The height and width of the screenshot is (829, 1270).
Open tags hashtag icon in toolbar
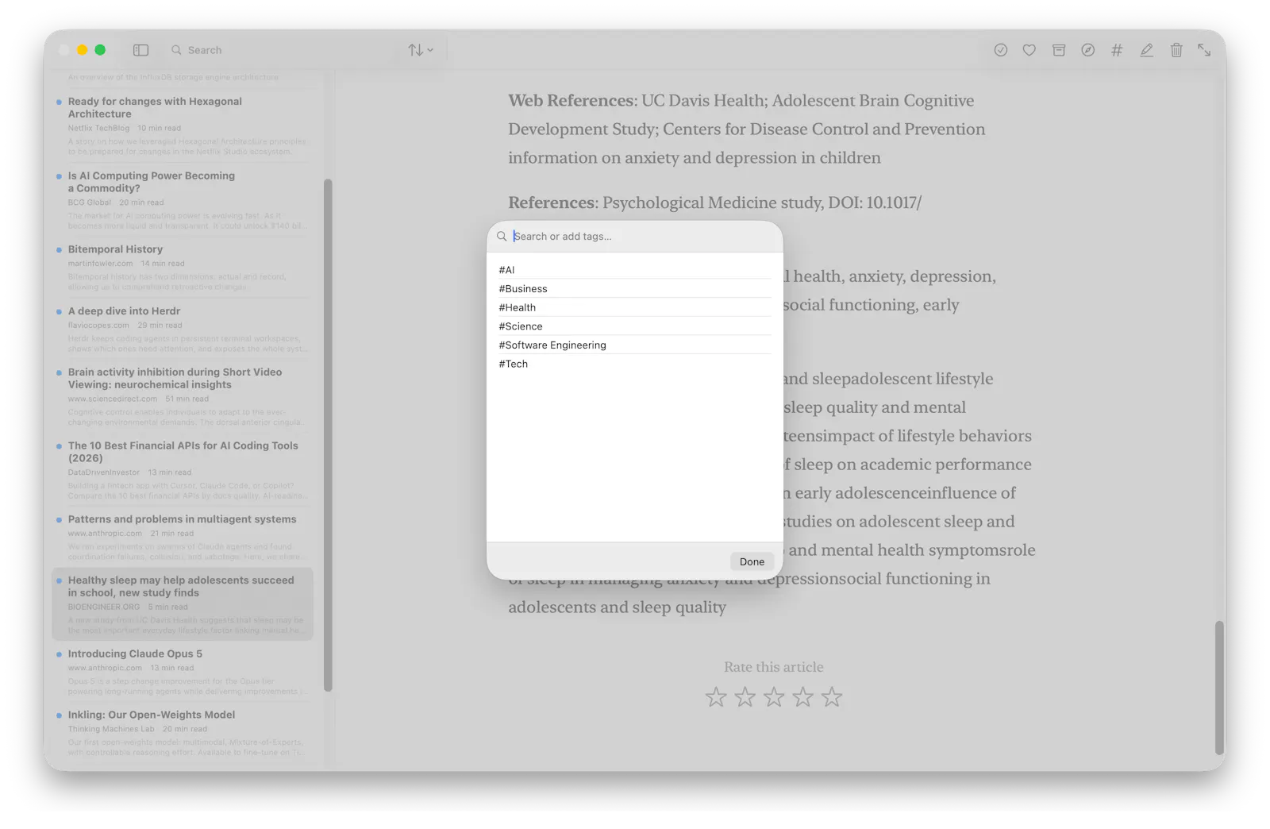(x=1117, y=50)
